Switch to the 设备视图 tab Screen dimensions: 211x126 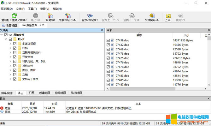pyautogui.click(x=9, y=25)
